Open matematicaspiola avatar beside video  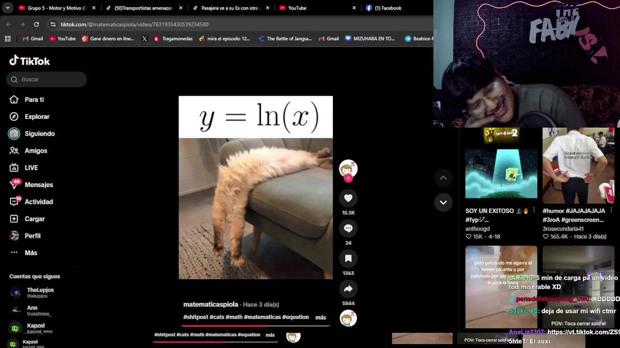pyautogui.click(x=348, y=168)
